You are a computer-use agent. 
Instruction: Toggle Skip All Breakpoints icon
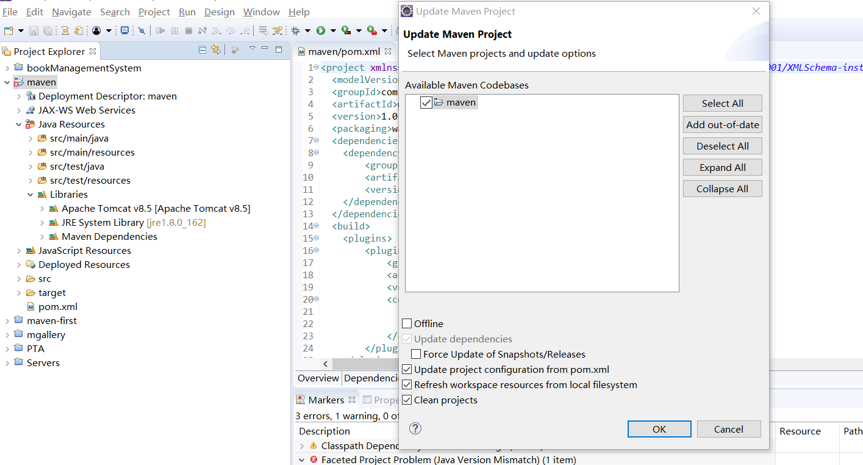tap(141, 31)
